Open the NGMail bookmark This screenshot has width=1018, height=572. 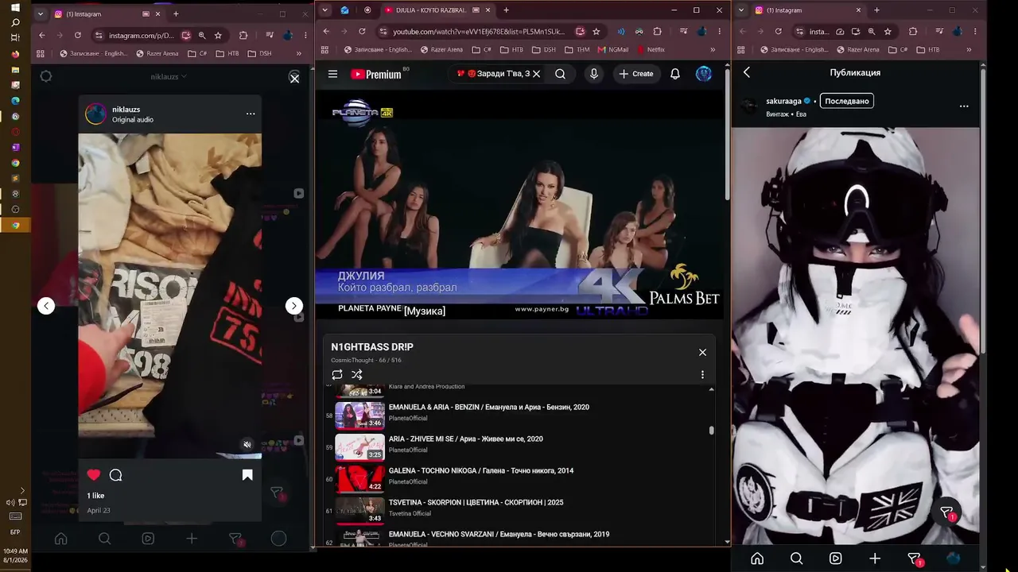pos(612,49)
